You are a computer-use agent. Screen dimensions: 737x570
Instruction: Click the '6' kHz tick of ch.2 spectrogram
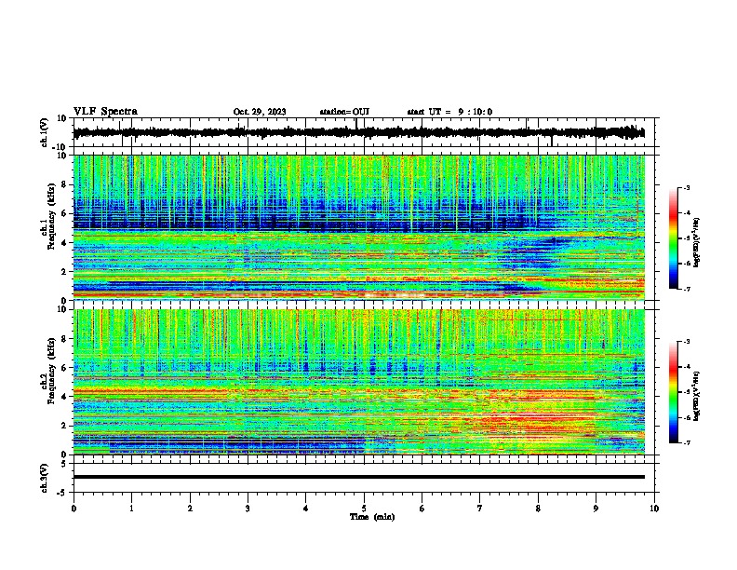(x=65, y=368)
